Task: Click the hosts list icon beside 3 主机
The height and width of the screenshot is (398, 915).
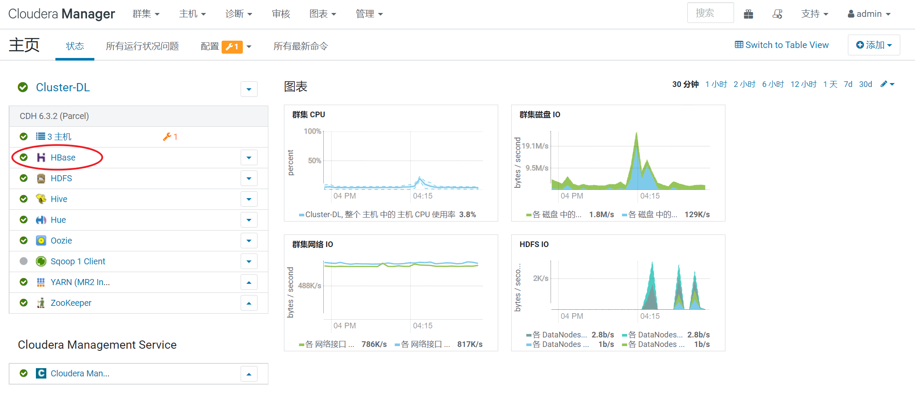Action: tap(41, 137)
